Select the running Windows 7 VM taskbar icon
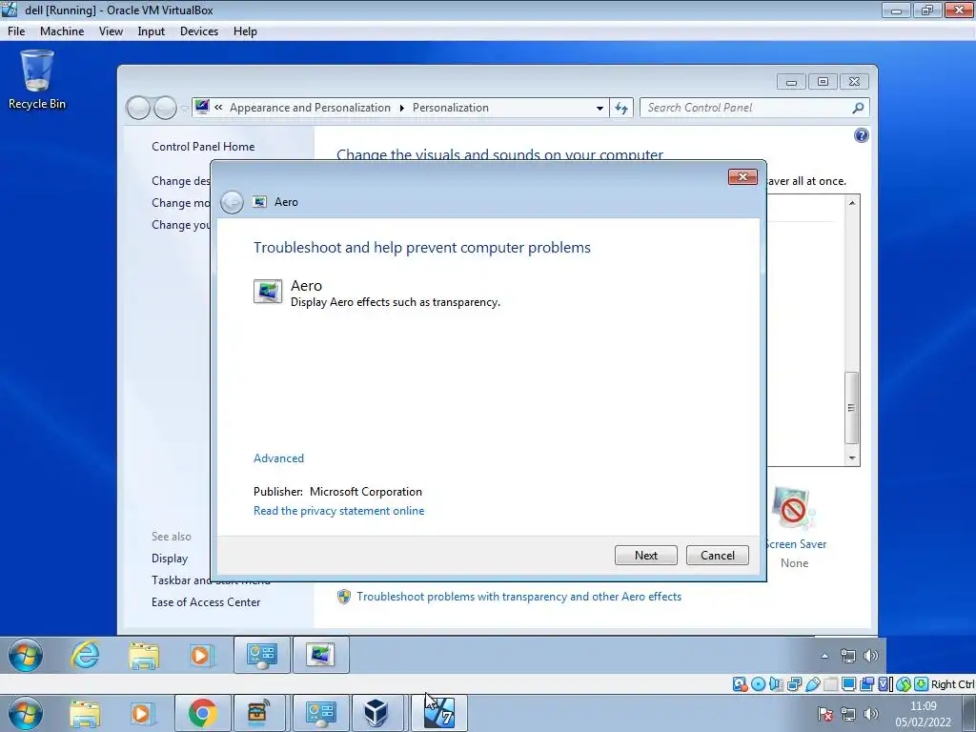The height and width of the screenshot is (732, 976). (439, 713)
